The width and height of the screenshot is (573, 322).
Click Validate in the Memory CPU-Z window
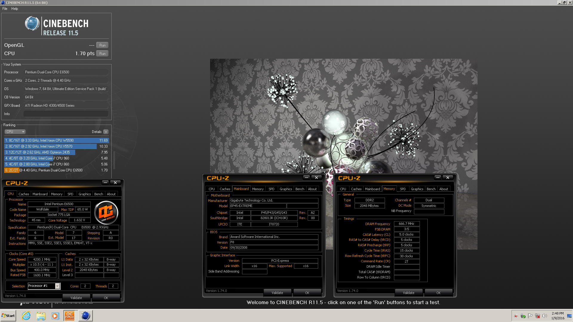coord(409,293)
